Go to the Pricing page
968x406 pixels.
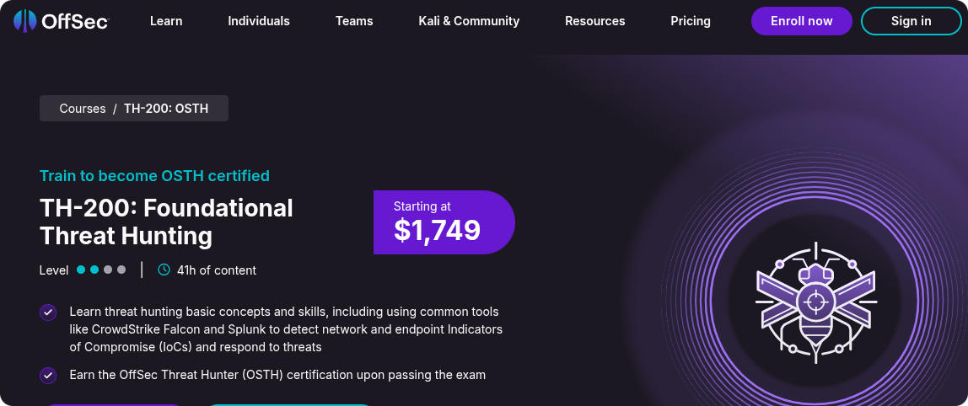(x=691, y=21)
